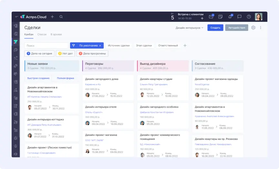Open the notes icon in top bar
This screenshot has width=279, height=169.
[x=221, y=17]
